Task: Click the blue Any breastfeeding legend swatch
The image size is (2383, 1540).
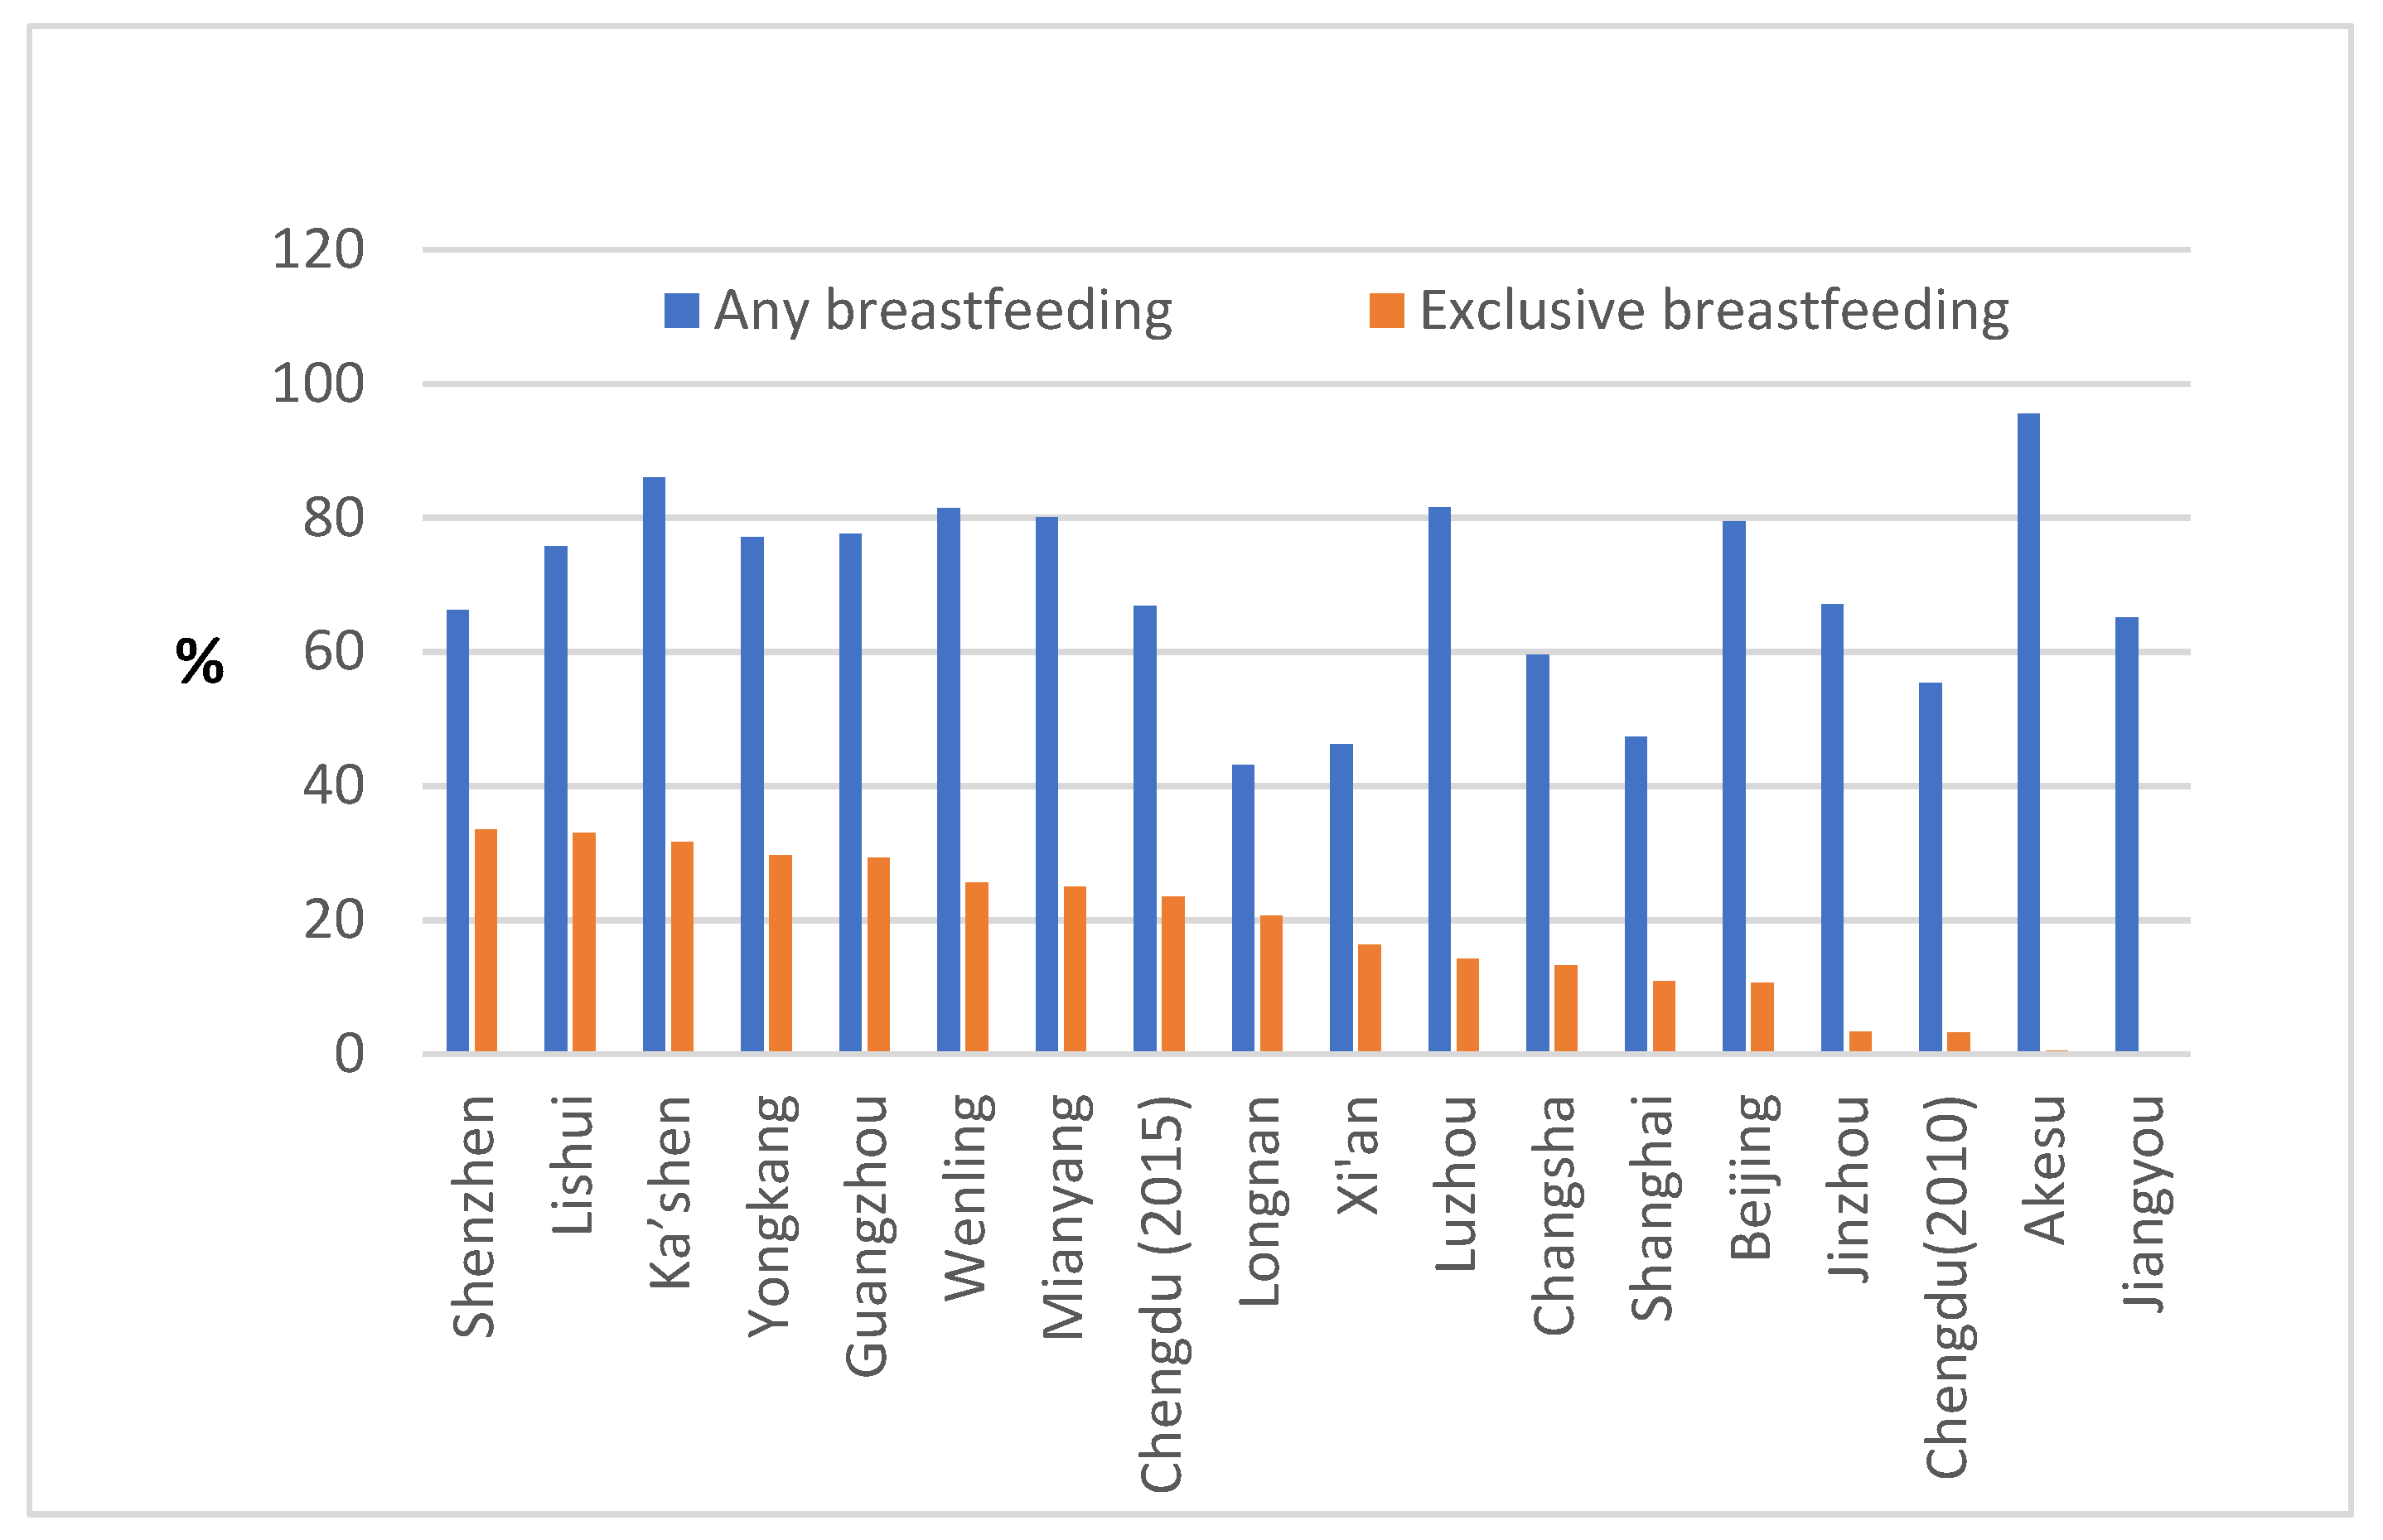Action: pyautogui.click(x=681, y=310)
